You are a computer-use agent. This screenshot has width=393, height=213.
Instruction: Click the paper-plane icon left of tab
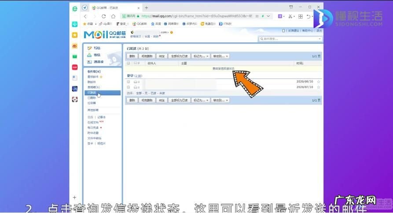(84, 8)
